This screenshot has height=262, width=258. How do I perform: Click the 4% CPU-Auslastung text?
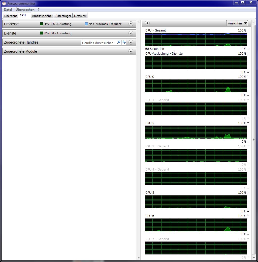pyautogui.click(x=58, y=24)
